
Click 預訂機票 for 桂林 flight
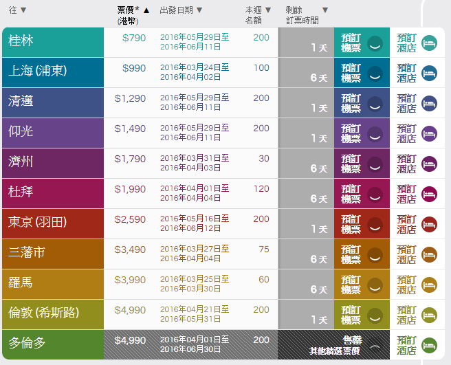[x=351, y=43]
